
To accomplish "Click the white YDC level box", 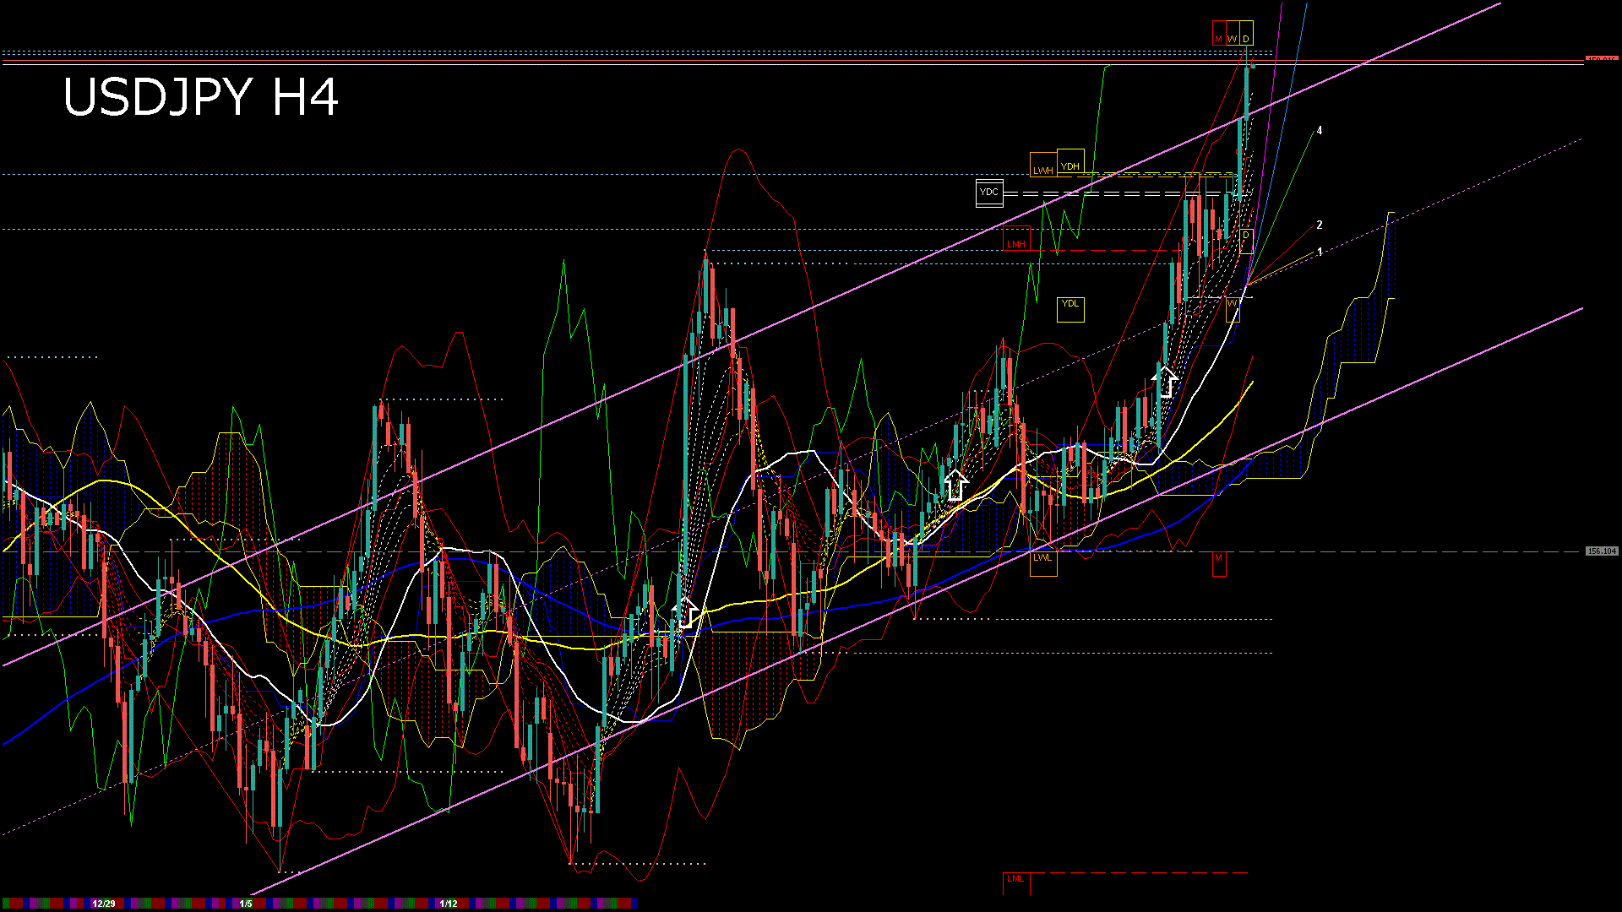I will pos(989,193).
